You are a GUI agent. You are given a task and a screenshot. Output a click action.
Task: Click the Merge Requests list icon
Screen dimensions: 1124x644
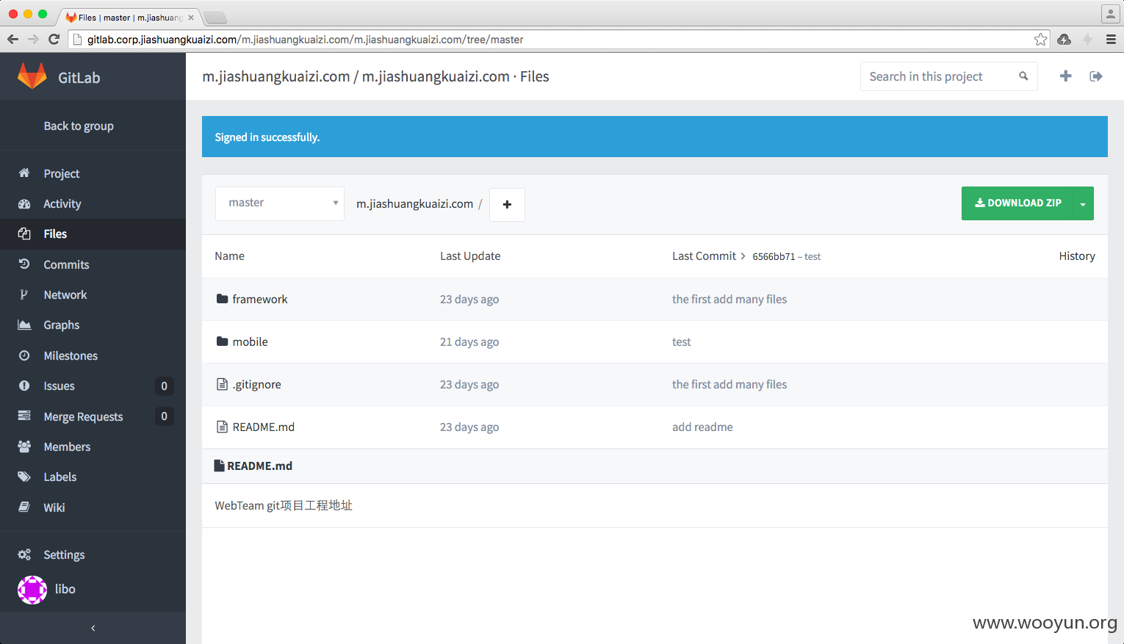24,416
